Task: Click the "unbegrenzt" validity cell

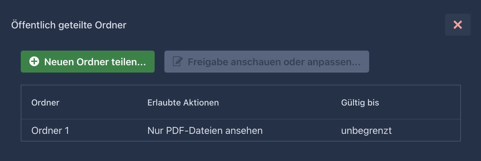Action: click(x=366, y=131)
